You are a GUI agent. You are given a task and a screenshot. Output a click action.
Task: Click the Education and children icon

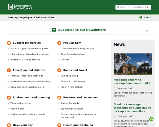pos(9,70)
